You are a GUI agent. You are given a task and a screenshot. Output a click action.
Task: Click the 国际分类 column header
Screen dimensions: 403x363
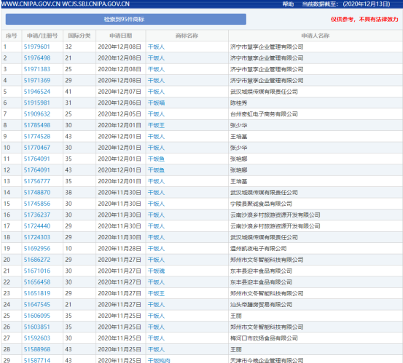pyautogui.click(x=79, y=36)
